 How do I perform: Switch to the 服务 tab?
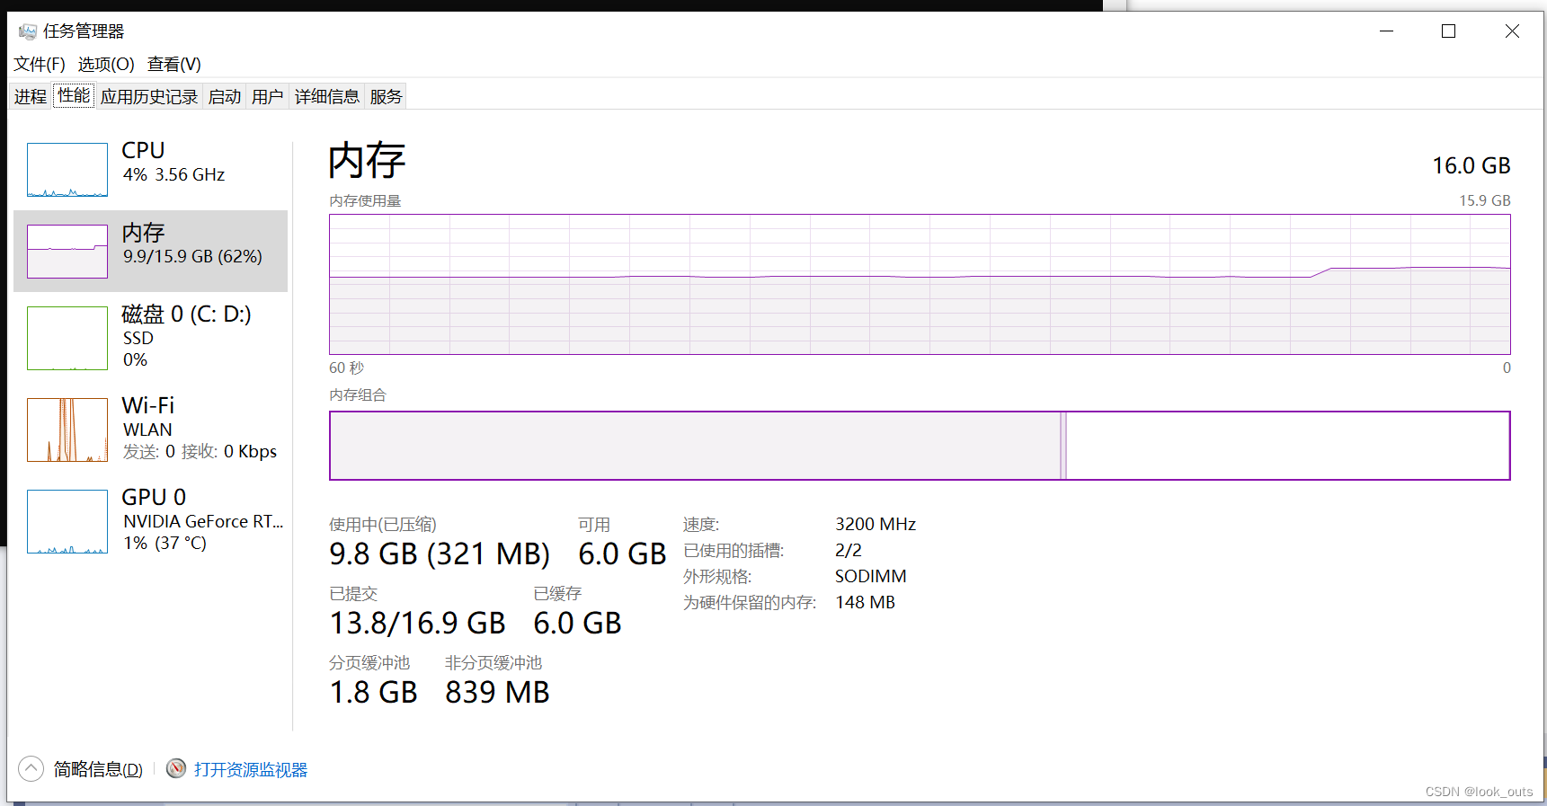pyautogui.click(x=387, y=97)
